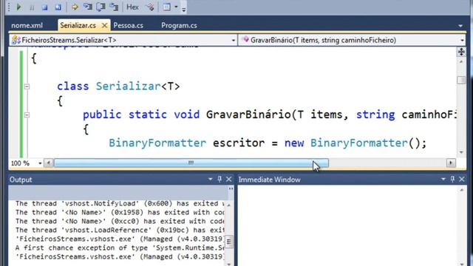Click the 'new' keyword in the code
The width and height of the screenshot is (473, 266).
pos(294,143)
